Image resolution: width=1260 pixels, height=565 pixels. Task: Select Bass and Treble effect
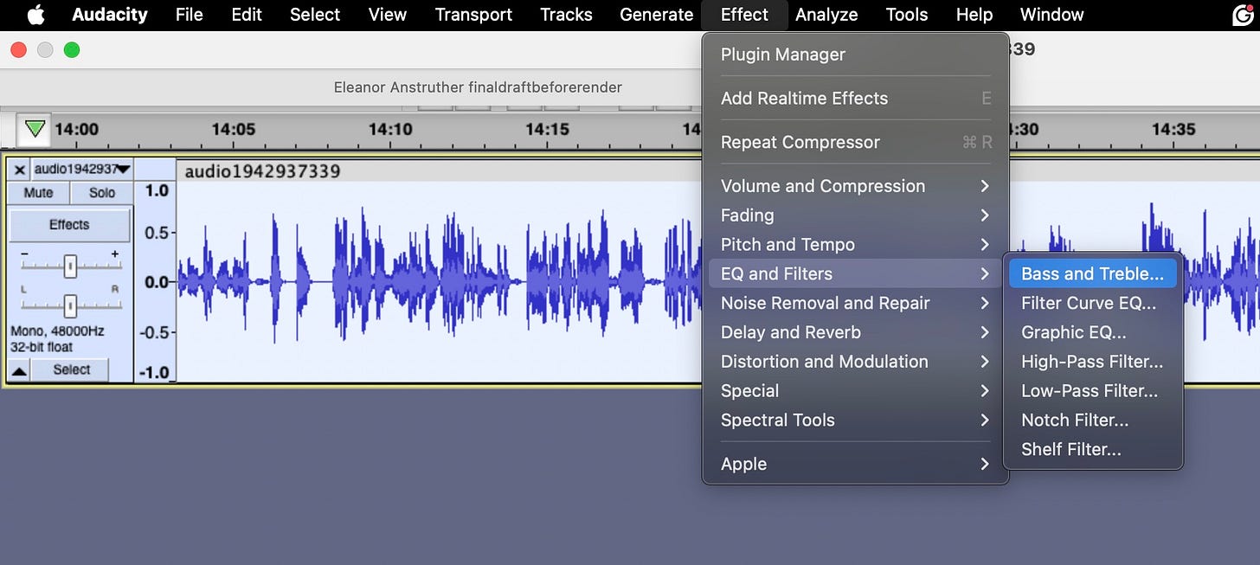tap(1093, 274)
